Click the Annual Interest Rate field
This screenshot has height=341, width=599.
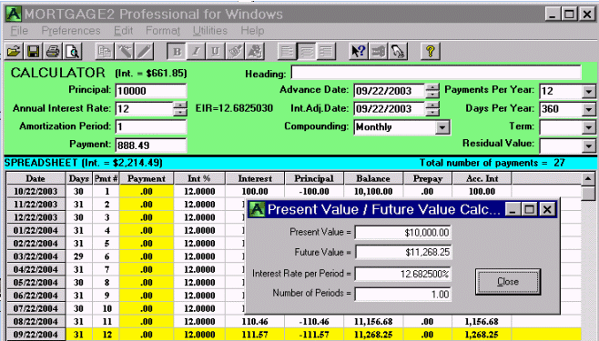click(144, 109)
